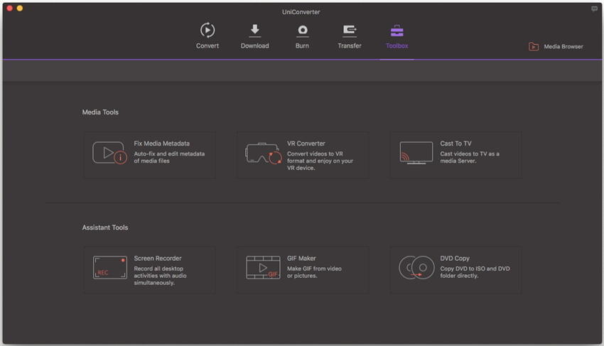Switch to the Burn tab label
This screenshot has height=346, width=604.
(303, 46)
